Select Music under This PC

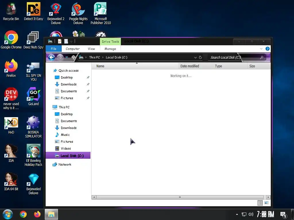point(65,135)
